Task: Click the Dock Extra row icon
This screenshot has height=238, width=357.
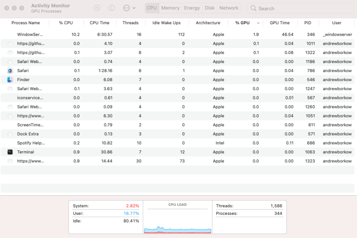Action: 10,134
